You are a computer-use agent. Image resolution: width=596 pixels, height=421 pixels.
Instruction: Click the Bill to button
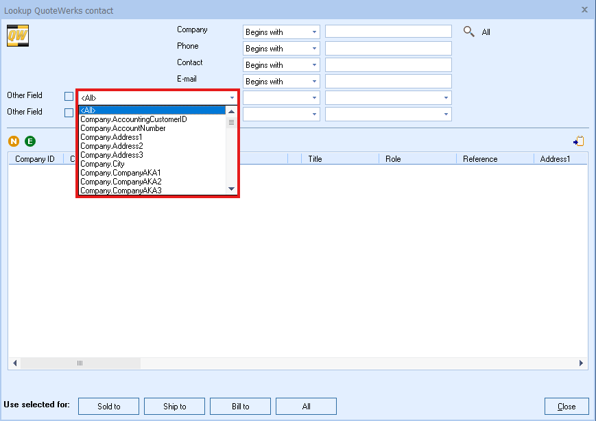point(240,406)
